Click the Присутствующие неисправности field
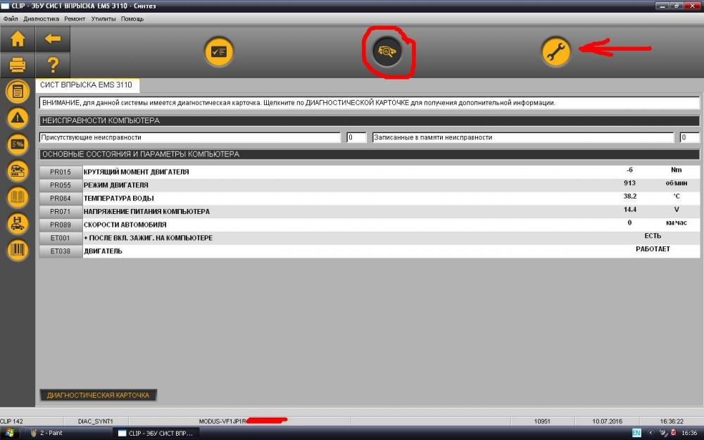The image size is (704, 440). [x=190, y=138]
